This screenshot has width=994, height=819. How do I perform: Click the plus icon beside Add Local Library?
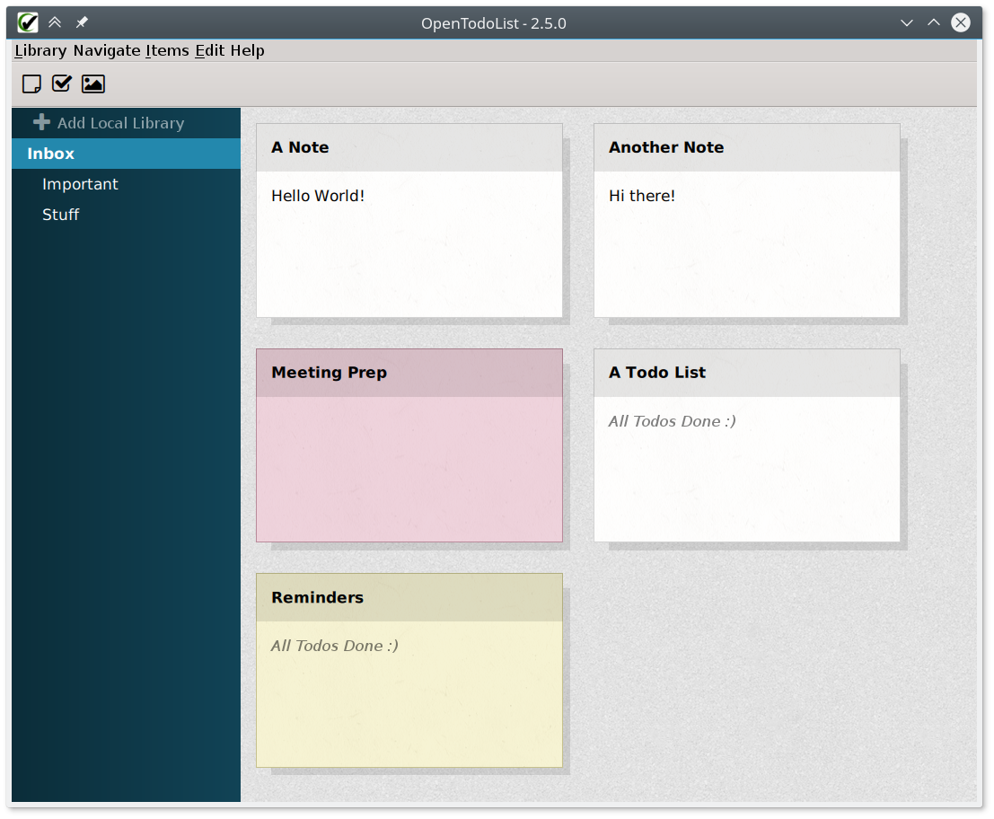[x=42, y=122]
